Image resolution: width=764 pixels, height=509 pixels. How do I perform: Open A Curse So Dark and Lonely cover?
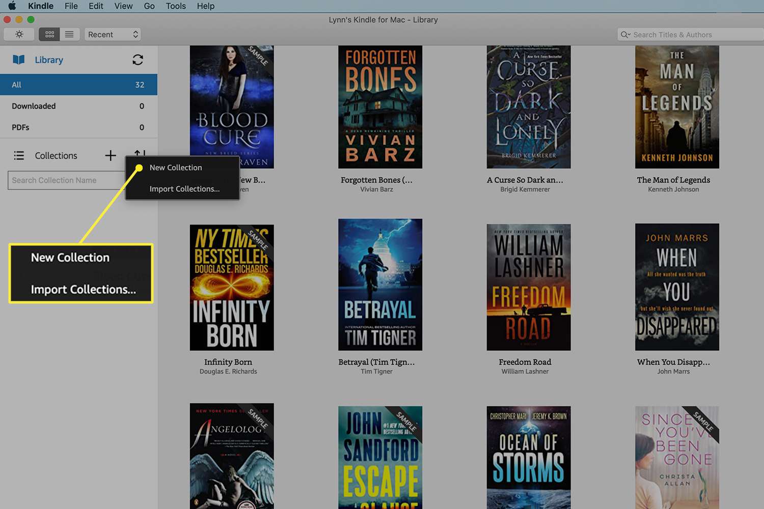[529, 107]
